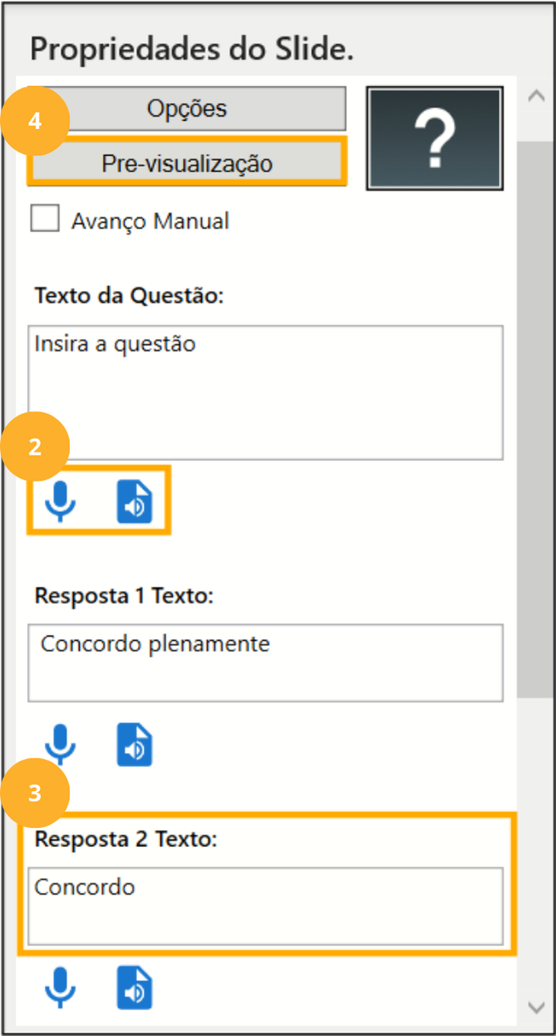Enable the Avanço Manual checkbox
Viewport: 556px width, 1036px height.
click(x=45, y=220)
